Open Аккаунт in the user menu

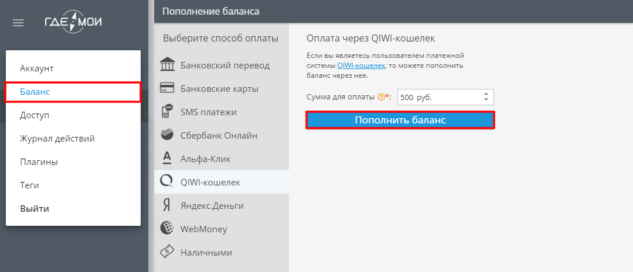[x=73, y=68]
